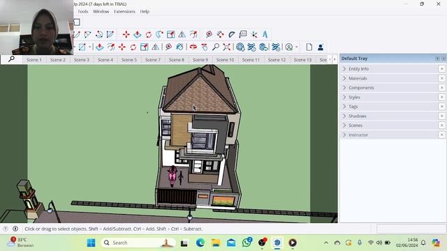Viewport: 447px width, 251px height.
Task: Open the Tools menu
Action: point(83,11)
